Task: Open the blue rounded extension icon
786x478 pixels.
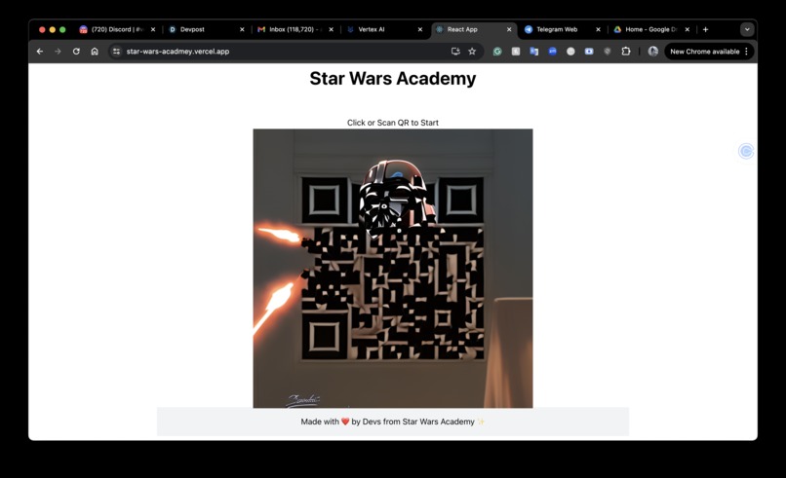Action: coord(552,51)
